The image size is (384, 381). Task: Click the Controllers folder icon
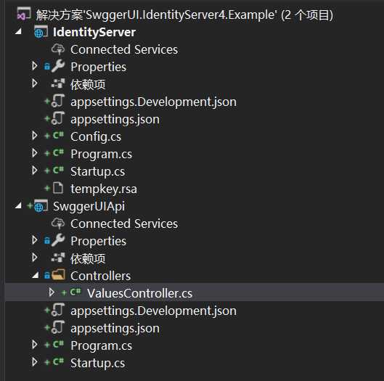point(59,275)
